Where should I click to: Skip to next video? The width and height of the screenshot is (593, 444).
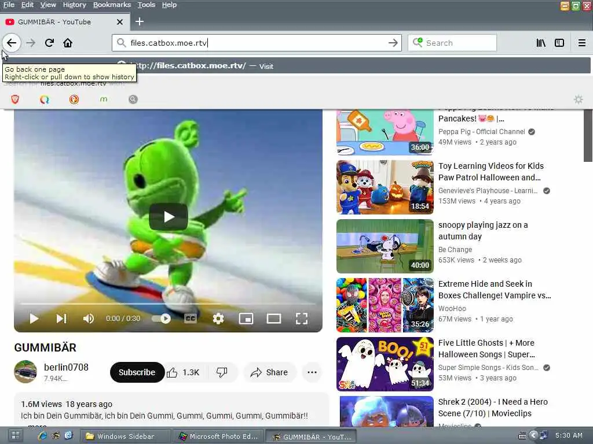coord(61,319)
